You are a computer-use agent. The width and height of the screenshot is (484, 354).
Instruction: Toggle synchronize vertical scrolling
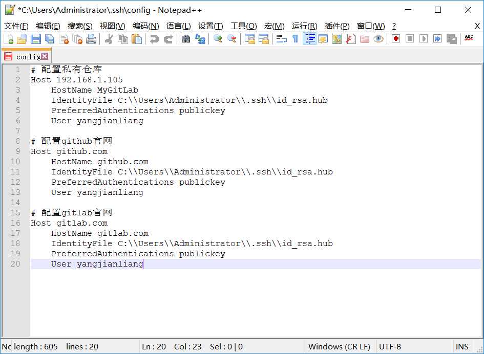point(249,39)
